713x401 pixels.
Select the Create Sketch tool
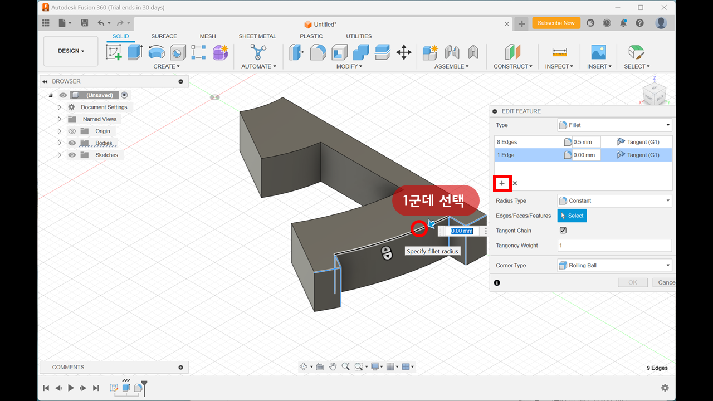pyautogui.click(x=114, y=52)
